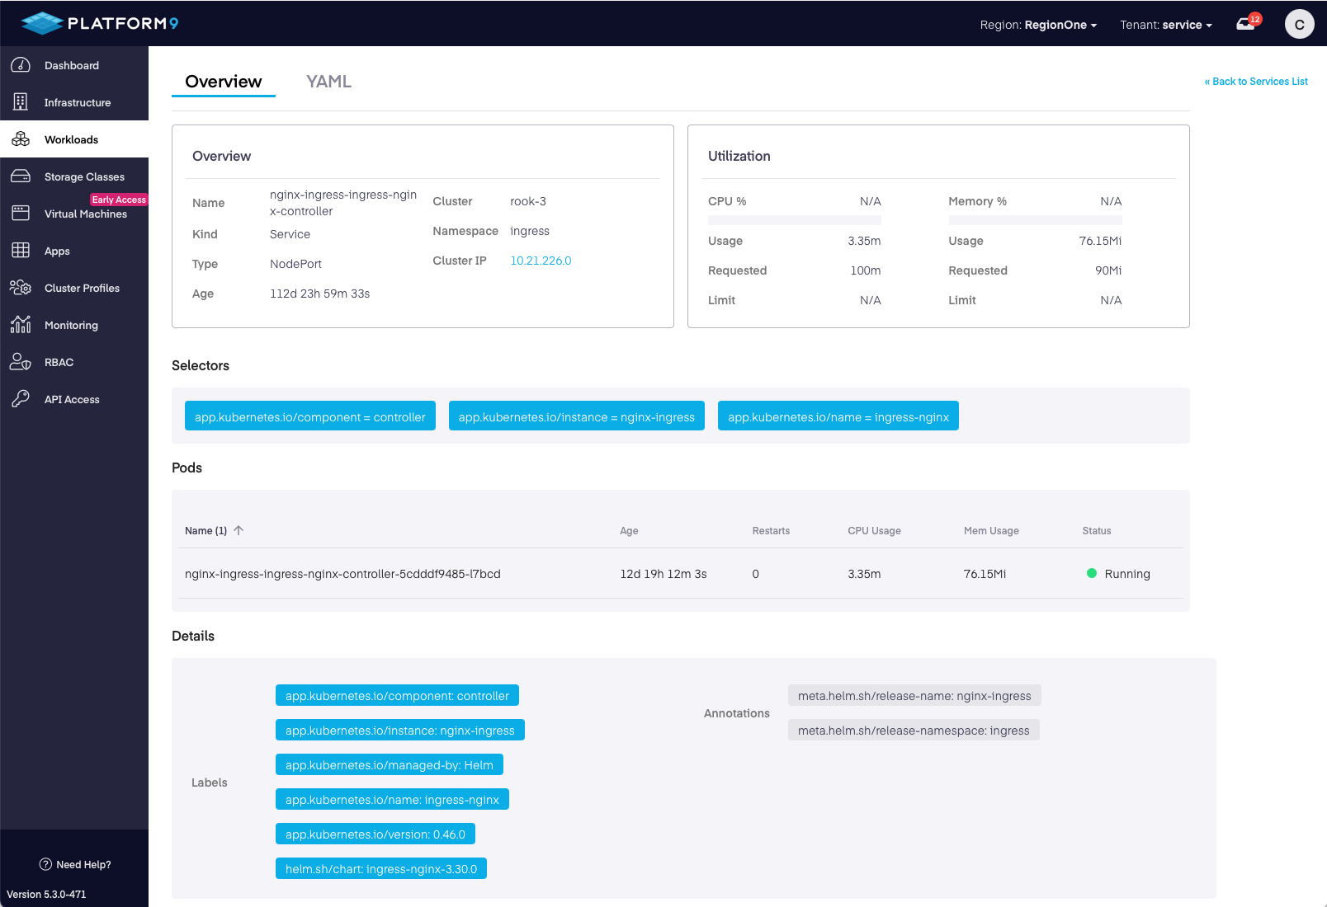Click label app.kubernetes.io/version: 0.46.0
The width and height of the screenshot is (1327, 907).
click(x=375, y=834)
